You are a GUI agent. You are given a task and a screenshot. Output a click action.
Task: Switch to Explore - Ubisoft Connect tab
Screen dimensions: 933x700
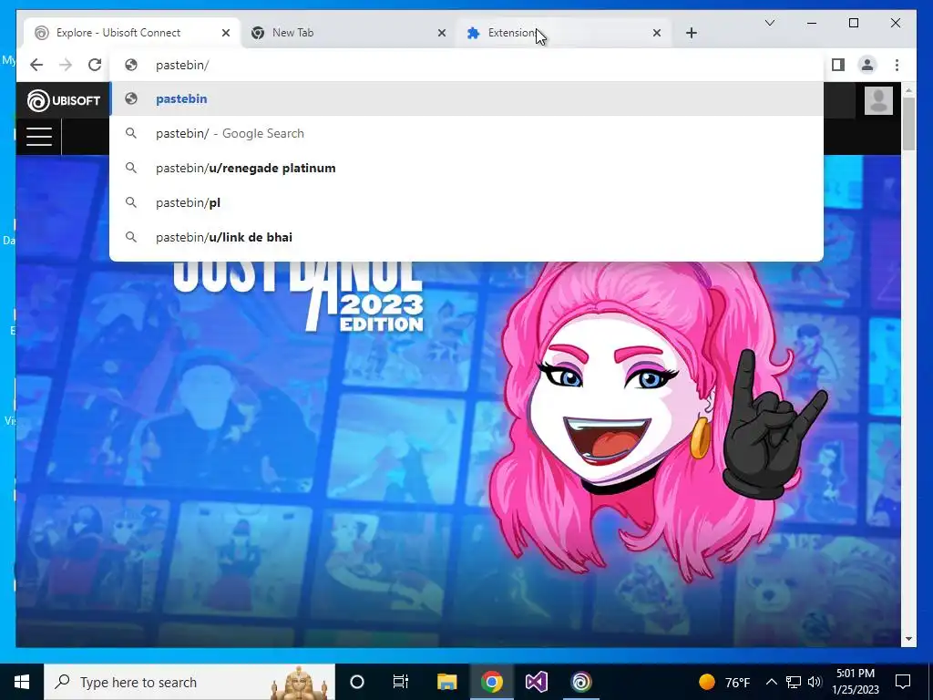tap(132, 33)
